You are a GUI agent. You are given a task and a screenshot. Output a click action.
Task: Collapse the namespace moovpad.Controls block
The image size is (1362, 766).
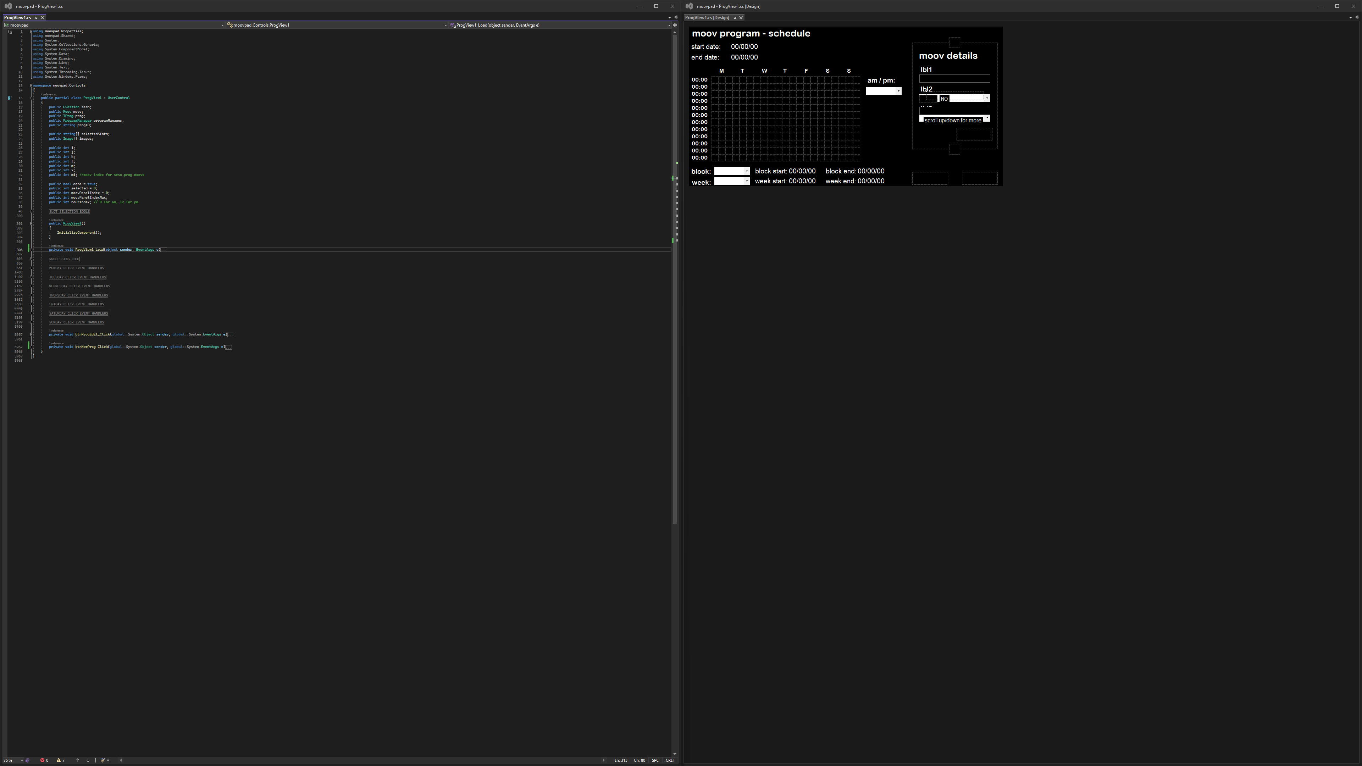click(x=31, y=85)
